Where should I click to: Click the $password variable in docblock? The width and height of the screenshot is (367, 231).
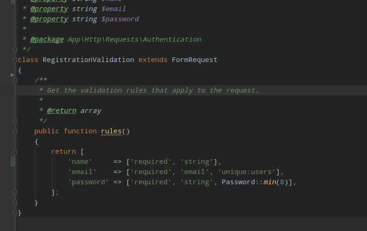pyautogui.click(x=120, y=19)
